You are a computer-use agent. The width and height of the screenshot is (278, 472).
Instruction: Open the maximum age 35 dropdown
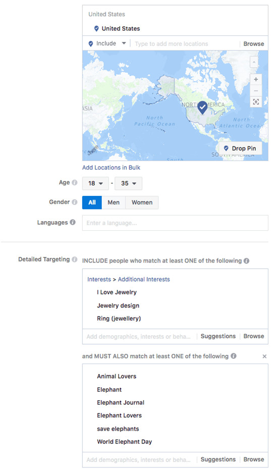tap(129, 183)
